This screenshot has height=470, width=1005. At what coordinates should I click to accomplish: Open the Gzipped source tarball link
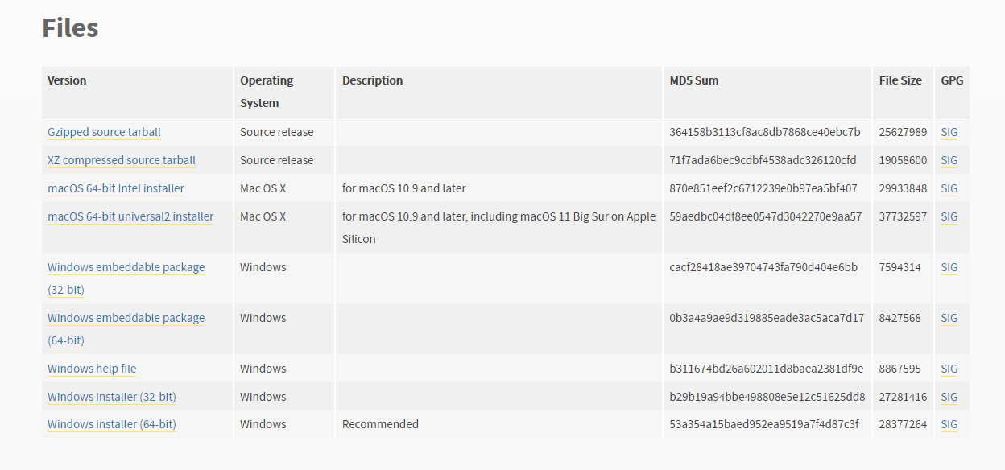[104, 132]
